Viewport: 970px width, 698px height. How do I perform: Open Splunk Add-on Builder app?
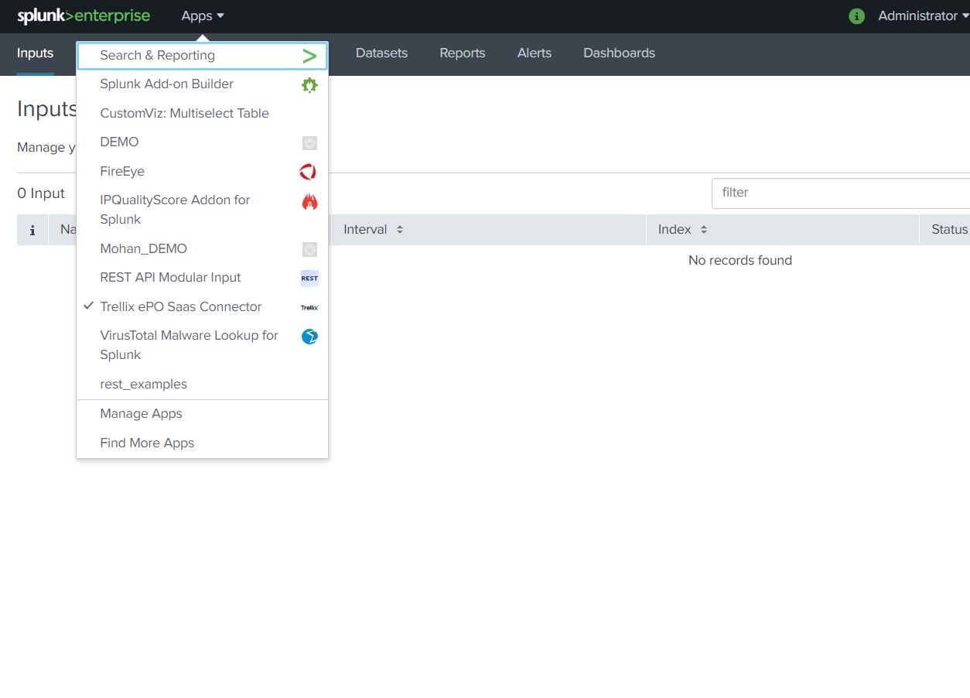point(202,84)
